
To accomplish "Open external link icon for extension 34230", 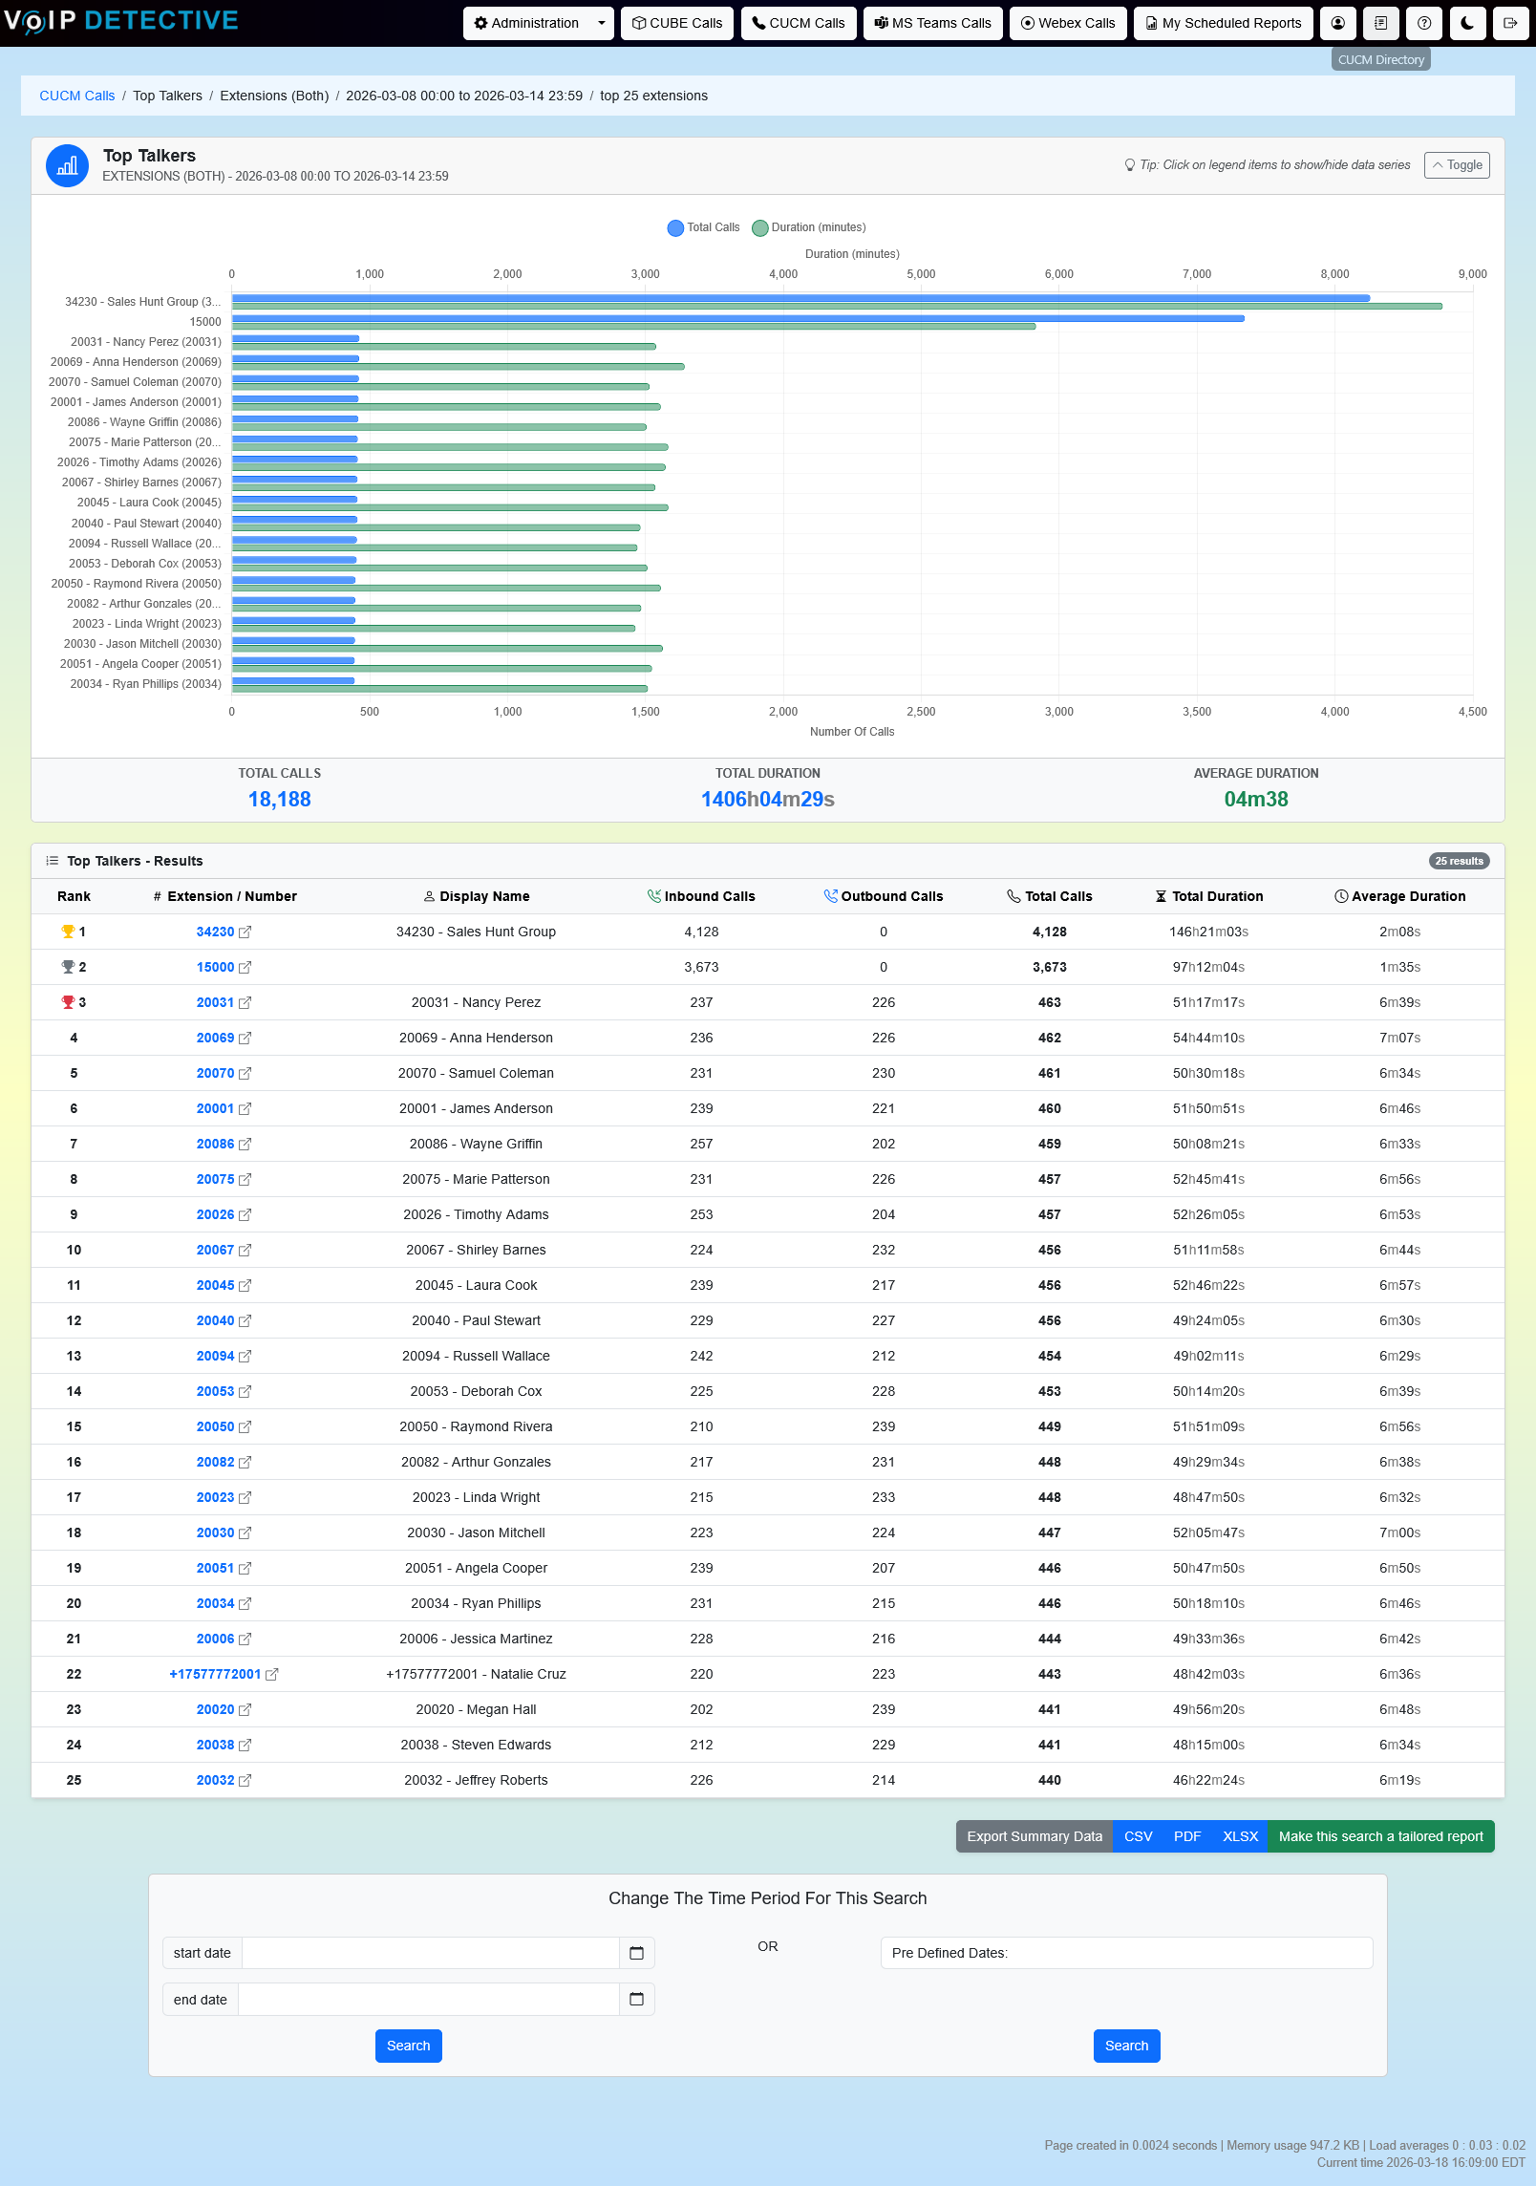I will pyautogui.click(x=245, y=932).
